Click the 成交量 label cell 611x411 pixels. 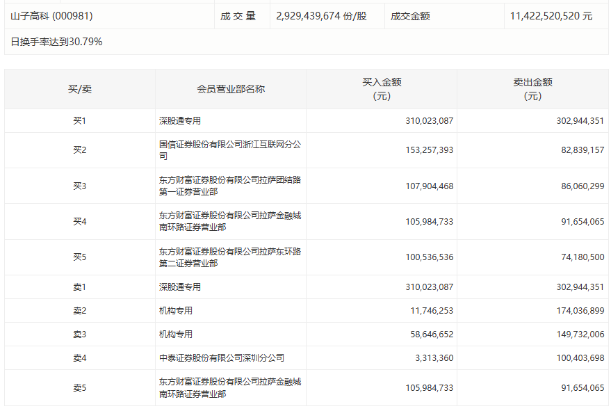click(238, 16)
